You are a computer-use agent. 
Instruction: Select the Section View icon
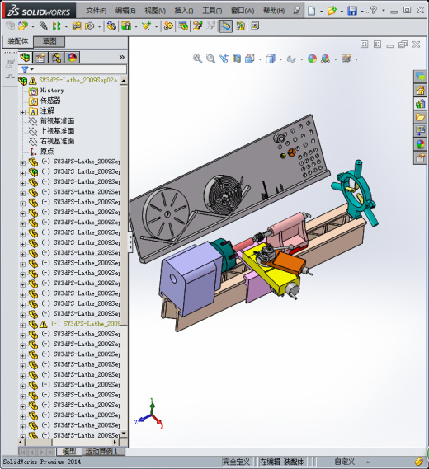click(237, 59)
